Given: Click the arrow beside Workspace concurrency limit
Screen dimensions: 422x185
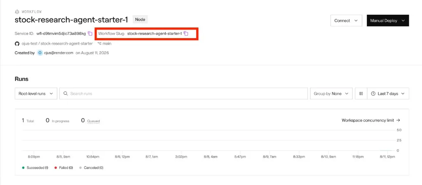Looking at the screenshot, I should [x=399, y=121].
